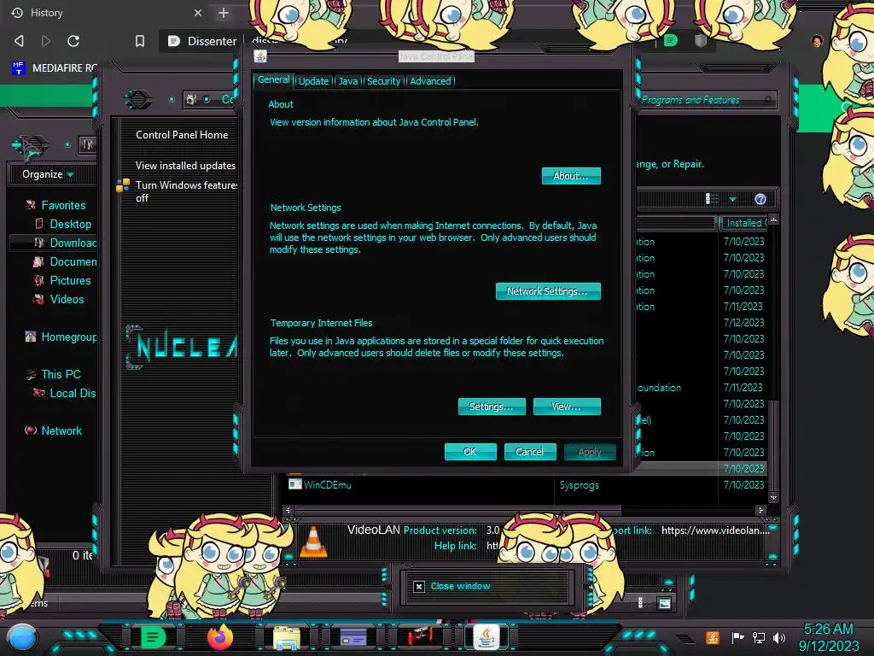
Task: Click the shield icon in browser toolbar
Action: (x=701, y=40)
